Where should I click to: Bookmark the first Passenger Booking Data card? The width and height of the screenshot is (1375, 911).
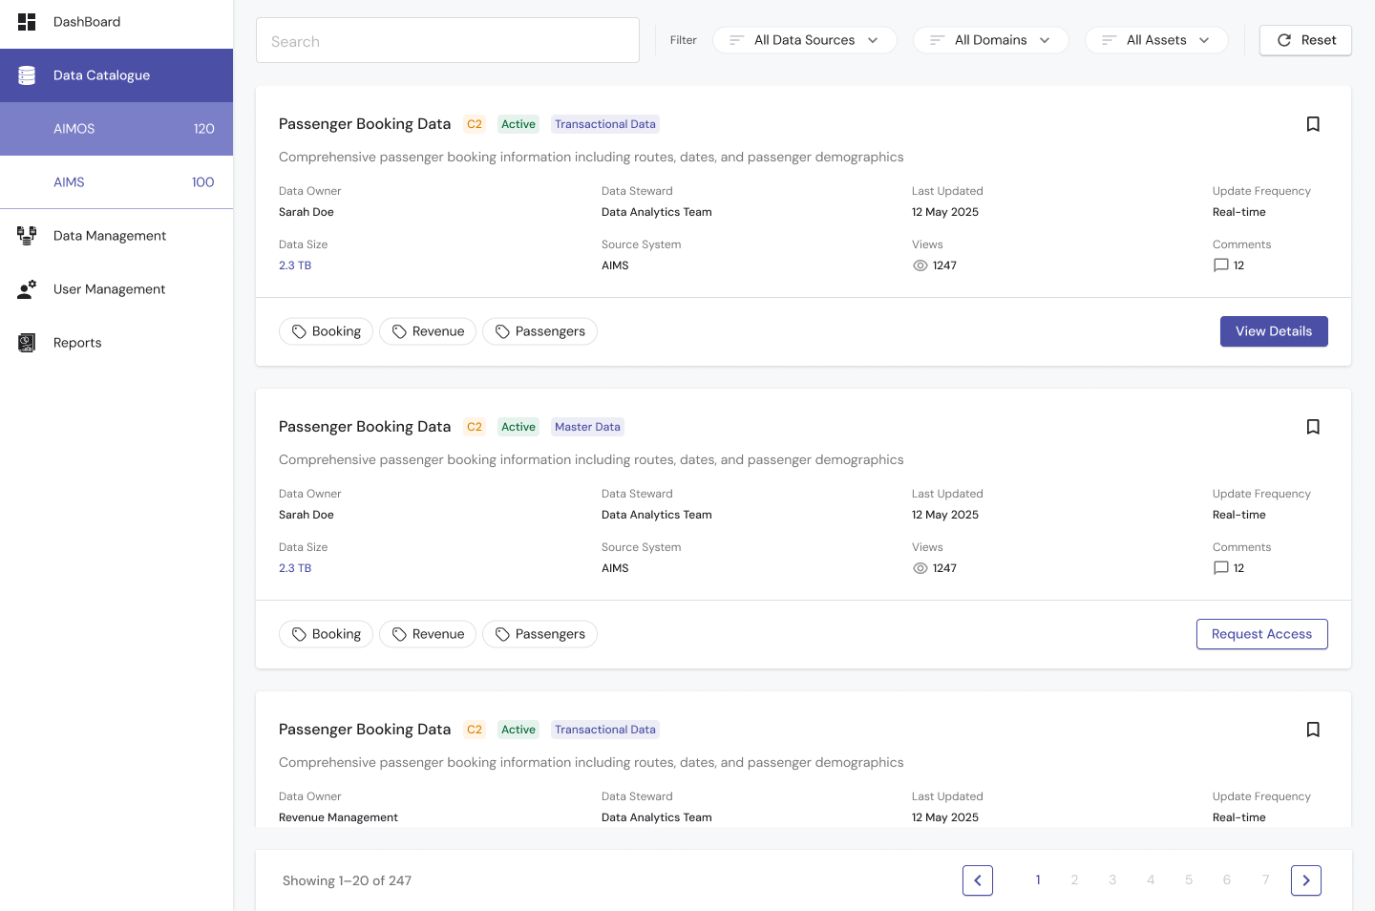[1313, 124]
